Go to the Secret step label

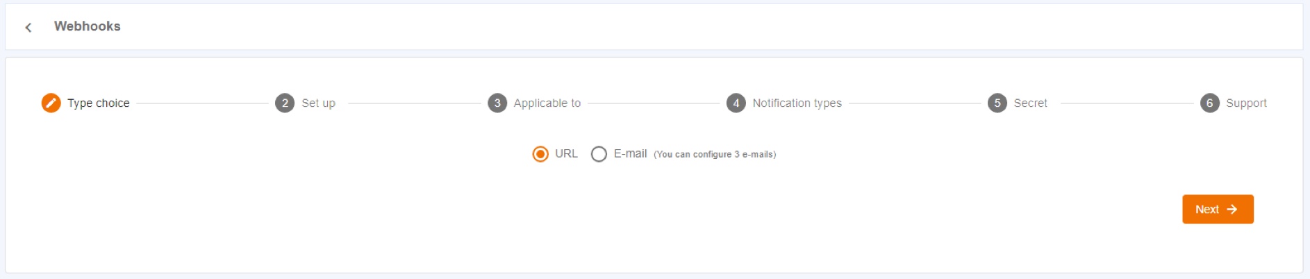click(x=1030, y=103)
